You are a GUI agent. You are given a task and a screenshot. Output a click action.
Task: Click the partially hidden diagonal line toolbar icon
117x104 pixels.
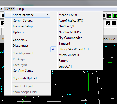pos(104,16)
